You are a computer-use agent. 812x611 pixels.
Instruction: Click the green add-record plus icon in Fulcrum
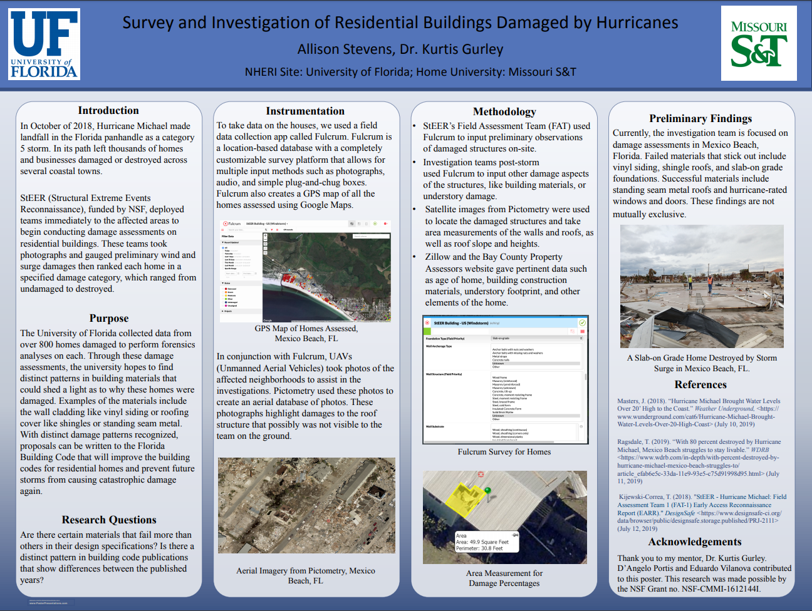click(x=375, y=223)
